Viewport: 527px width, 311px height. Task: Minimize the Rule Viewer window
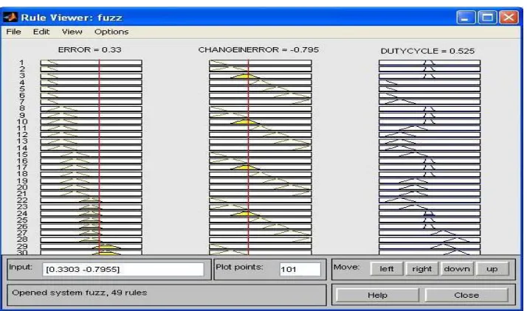pos(466,17)
